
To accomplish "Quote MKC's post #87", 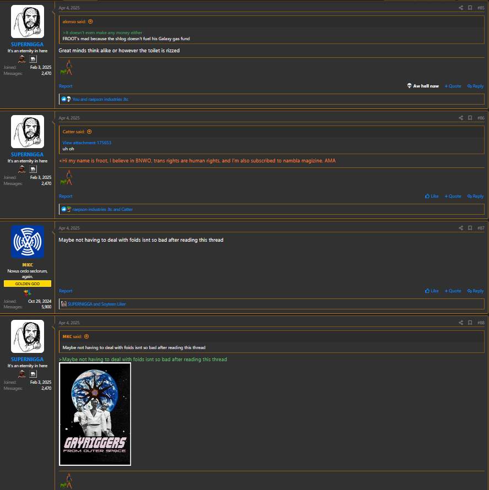I will point(453,291).
